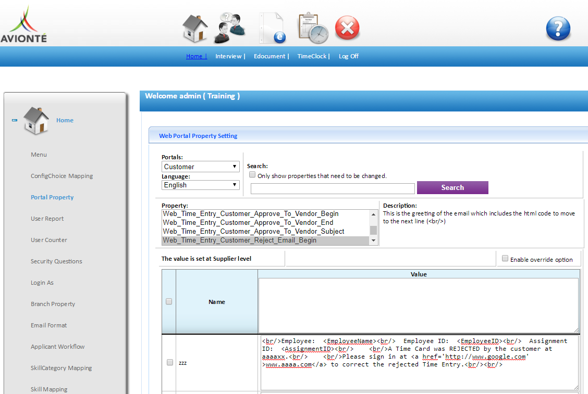The width and height of the screenshot is (588, 394).
Task: Open the Portals dropdown showing Customer
Action: click(x=201, y=167)
